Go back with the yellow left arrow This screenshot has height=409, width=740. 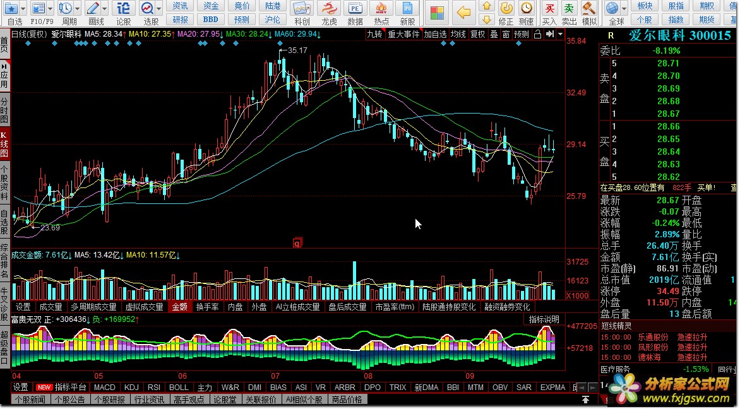point(464,13)
